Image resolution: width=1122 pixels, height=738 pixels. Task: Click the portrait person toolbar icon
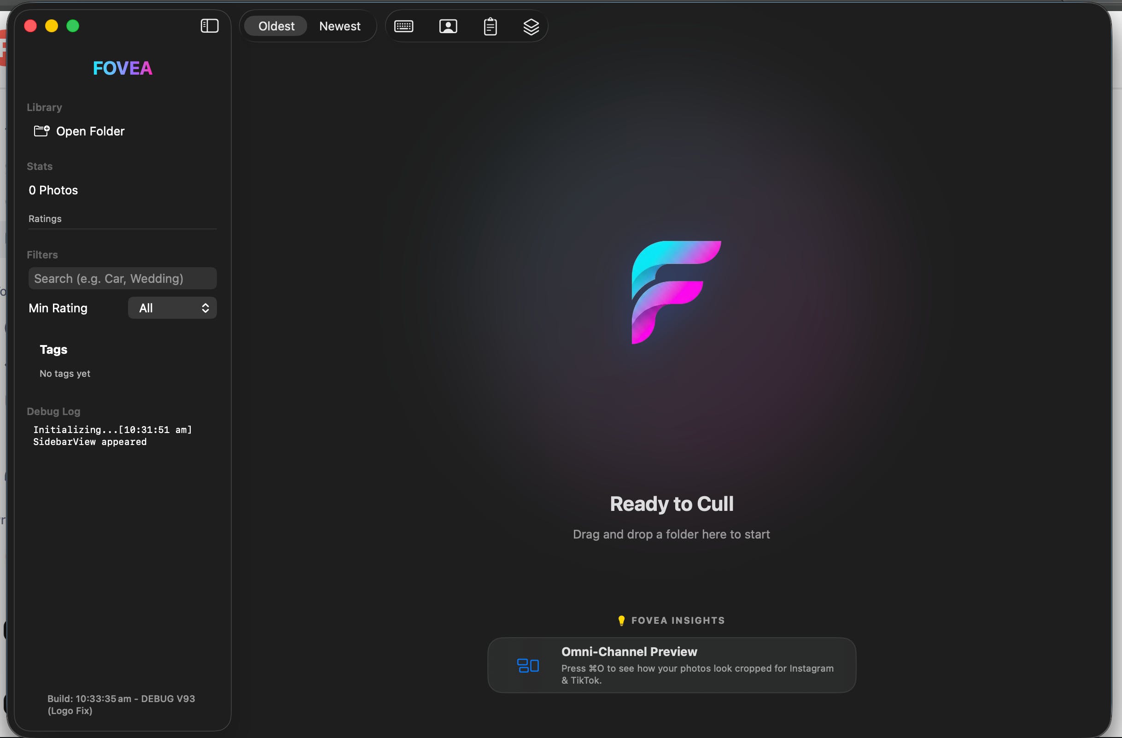tap(448, 26)
